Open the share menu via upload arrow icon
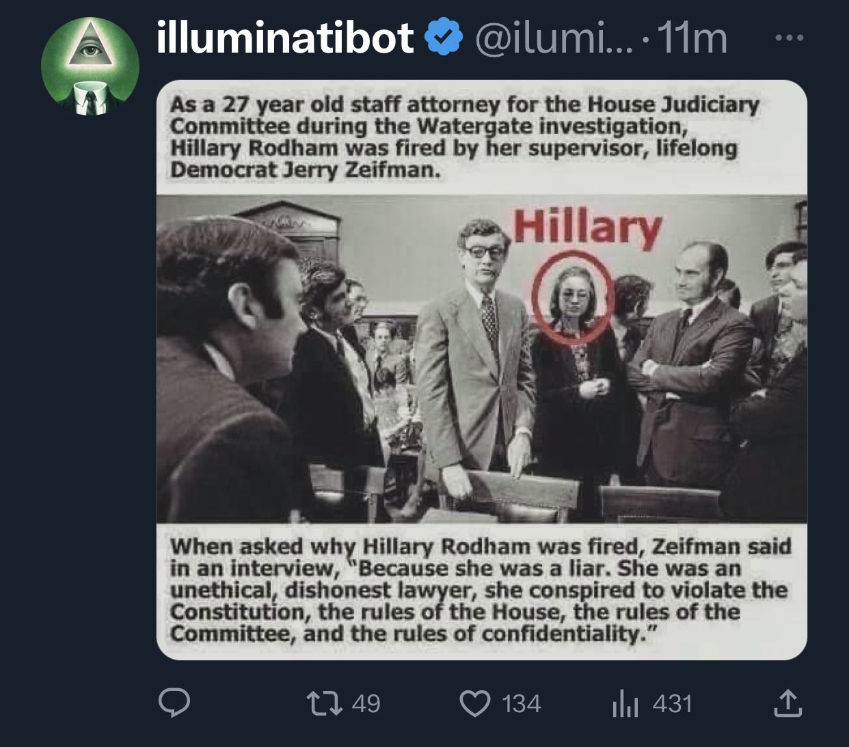 click(x=787, y=703)
